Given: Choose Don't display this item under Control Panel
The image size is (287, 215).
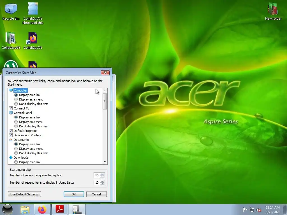Looking at the screenshot, I should [x=16, y=126].
